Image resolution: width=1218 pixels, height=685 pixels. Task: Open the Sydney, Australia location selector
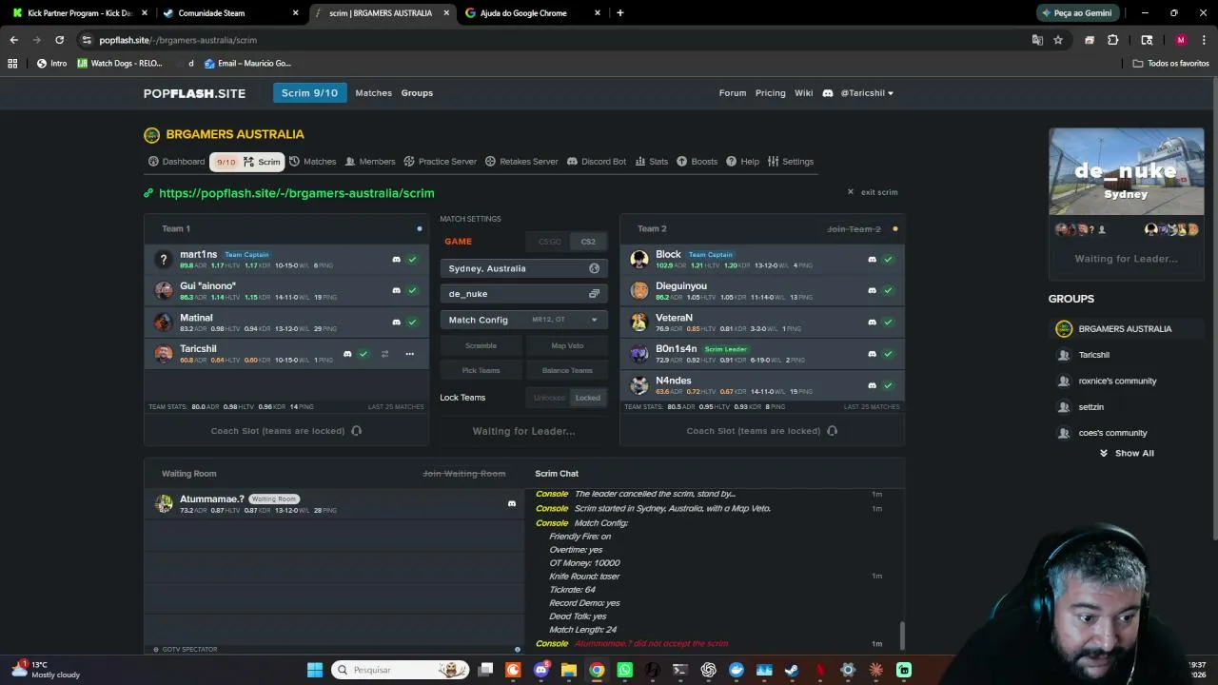pos(523,268)
